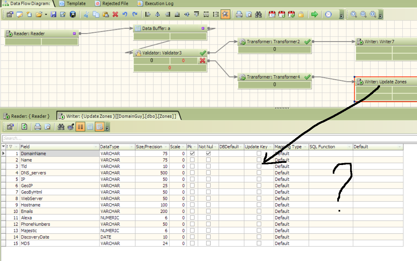Reset diagram zoom to 100%
The width and height of the screenshot is (417, 261).
click(373, 14)
